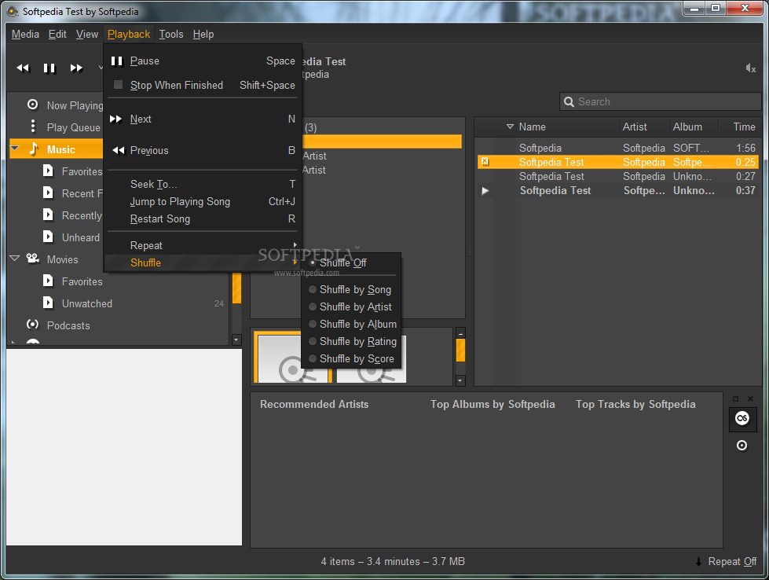The width and height of the screenshot is (769, 580).
Task: Select Softpedia Test track lasting 0:27
Action: pyautogui.click(x=618, y=176)
